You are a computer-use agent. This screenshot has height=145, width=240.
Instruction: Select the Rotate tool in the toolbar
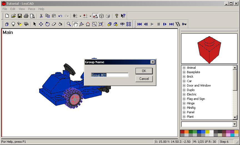[x=47, y=24]
